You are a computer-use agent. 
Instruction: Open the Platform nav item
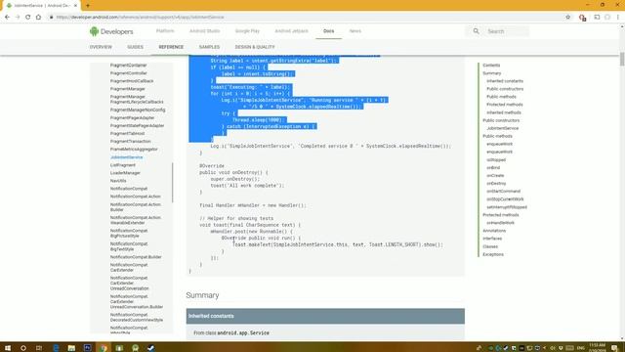(x=165, y=30)
